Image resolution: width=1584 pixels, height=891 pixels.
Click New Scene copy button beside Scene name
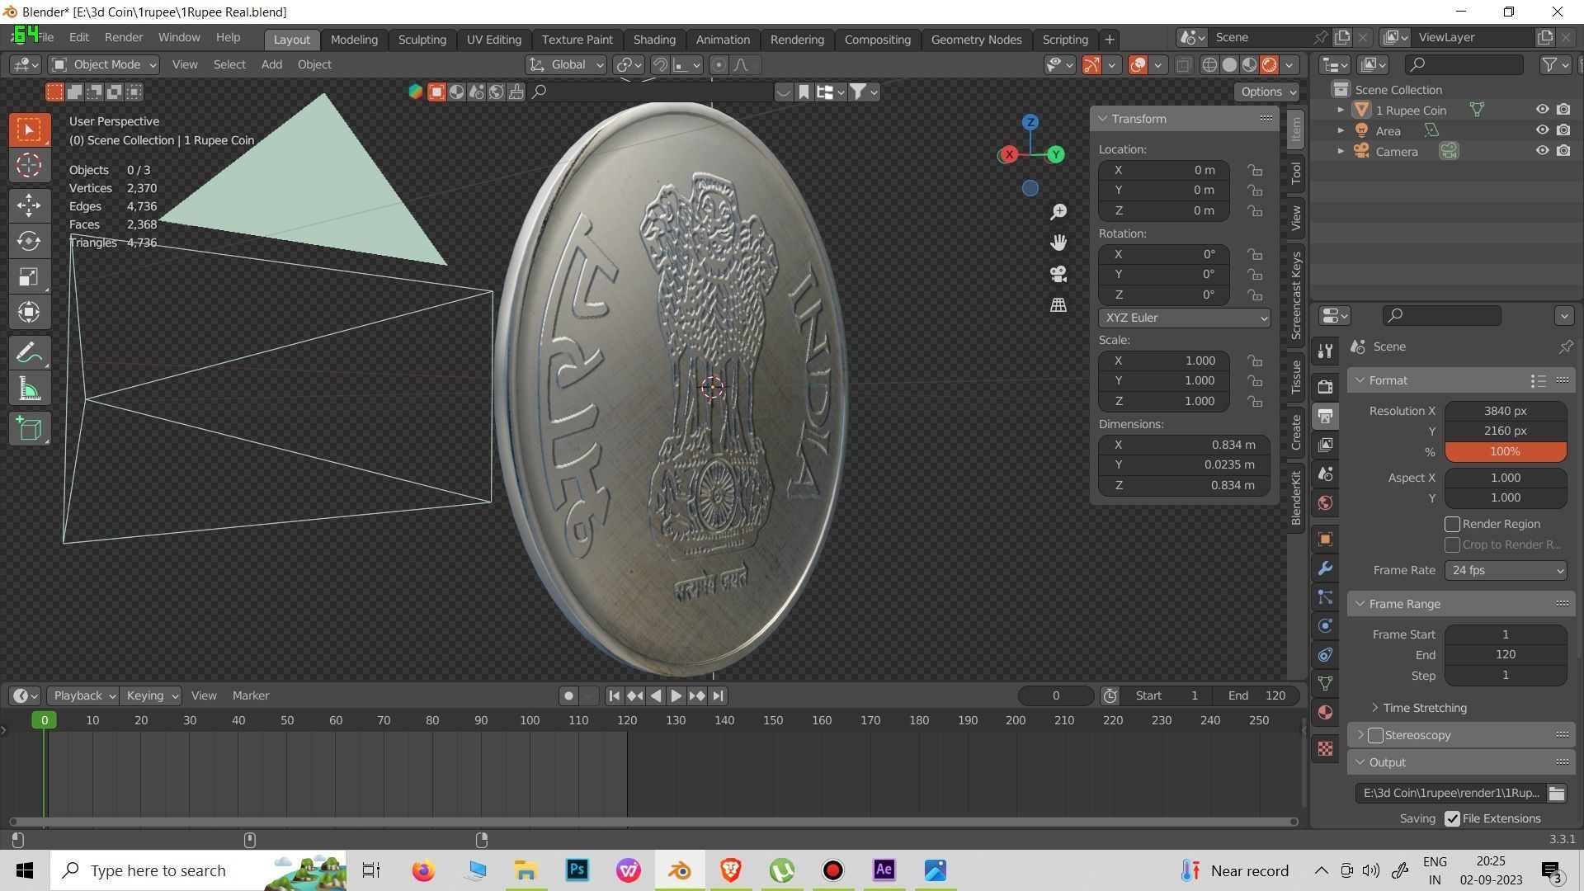[x=1342, y=37]
